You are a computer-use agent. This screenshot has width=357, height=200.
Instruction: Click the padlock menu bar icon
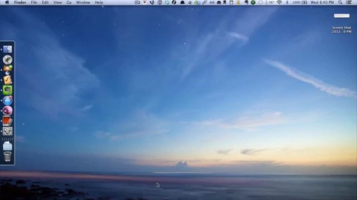click(x=238, y=2)
